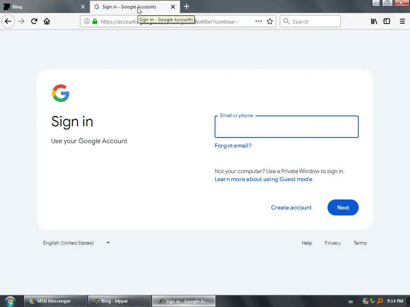Open the Terms link
The height and width of the screenshot is (307, 410).
(x=360, y=243)
